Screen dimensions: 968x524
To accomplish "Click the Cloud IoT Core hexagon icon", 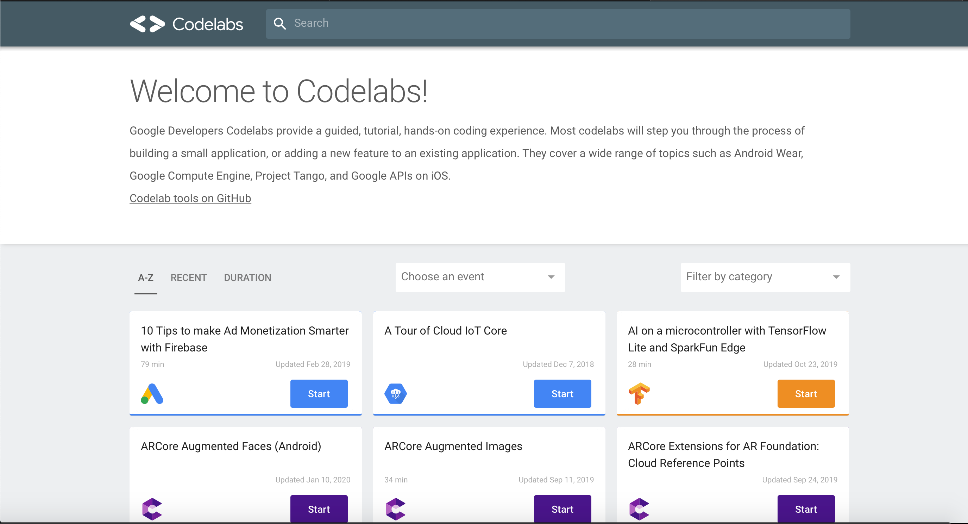I will pos(395,394).
